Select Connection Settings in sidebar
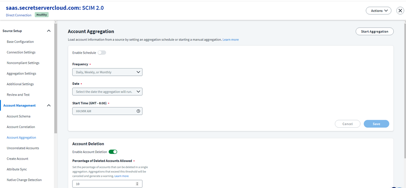 click(21, 52)
